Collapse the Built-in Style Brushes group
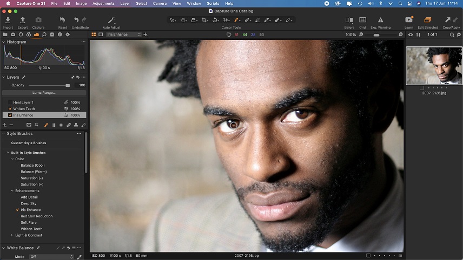 click(8, 153)
